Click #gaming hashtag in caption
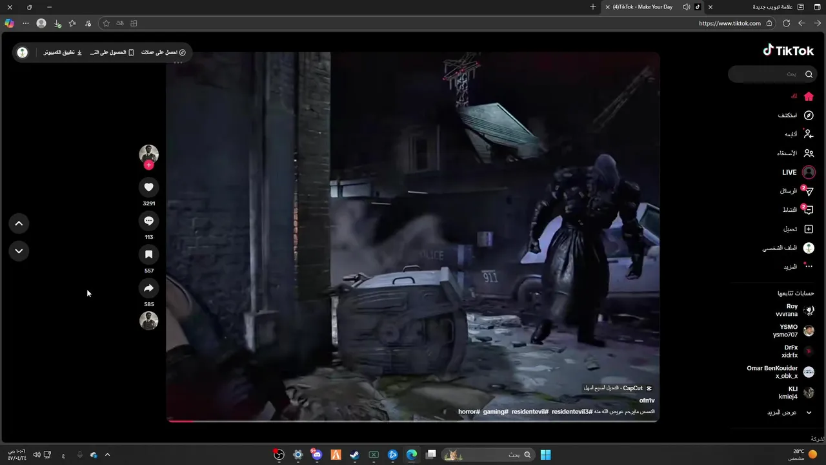 point(496,411)
